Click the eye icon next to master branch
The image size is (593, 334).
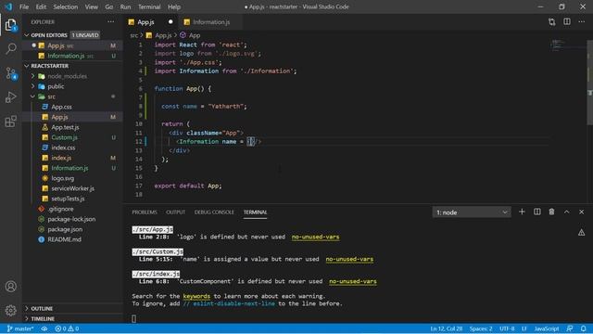[44, 328]
